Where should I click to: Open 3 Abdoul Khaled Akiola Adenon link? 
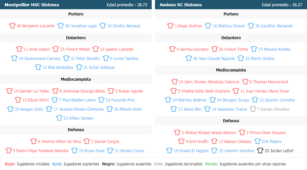(209, 132)
